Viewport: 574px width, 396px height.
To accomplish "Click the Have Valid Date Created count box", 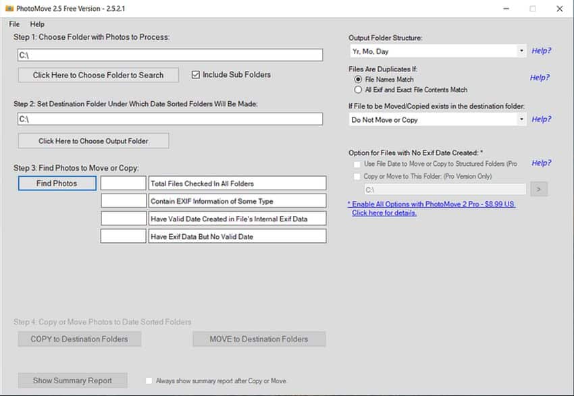I will click(124, 219).
